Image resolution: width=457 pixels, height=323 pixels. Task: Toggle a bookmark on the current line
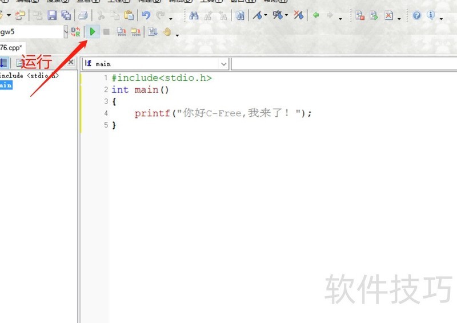[258, 15]
